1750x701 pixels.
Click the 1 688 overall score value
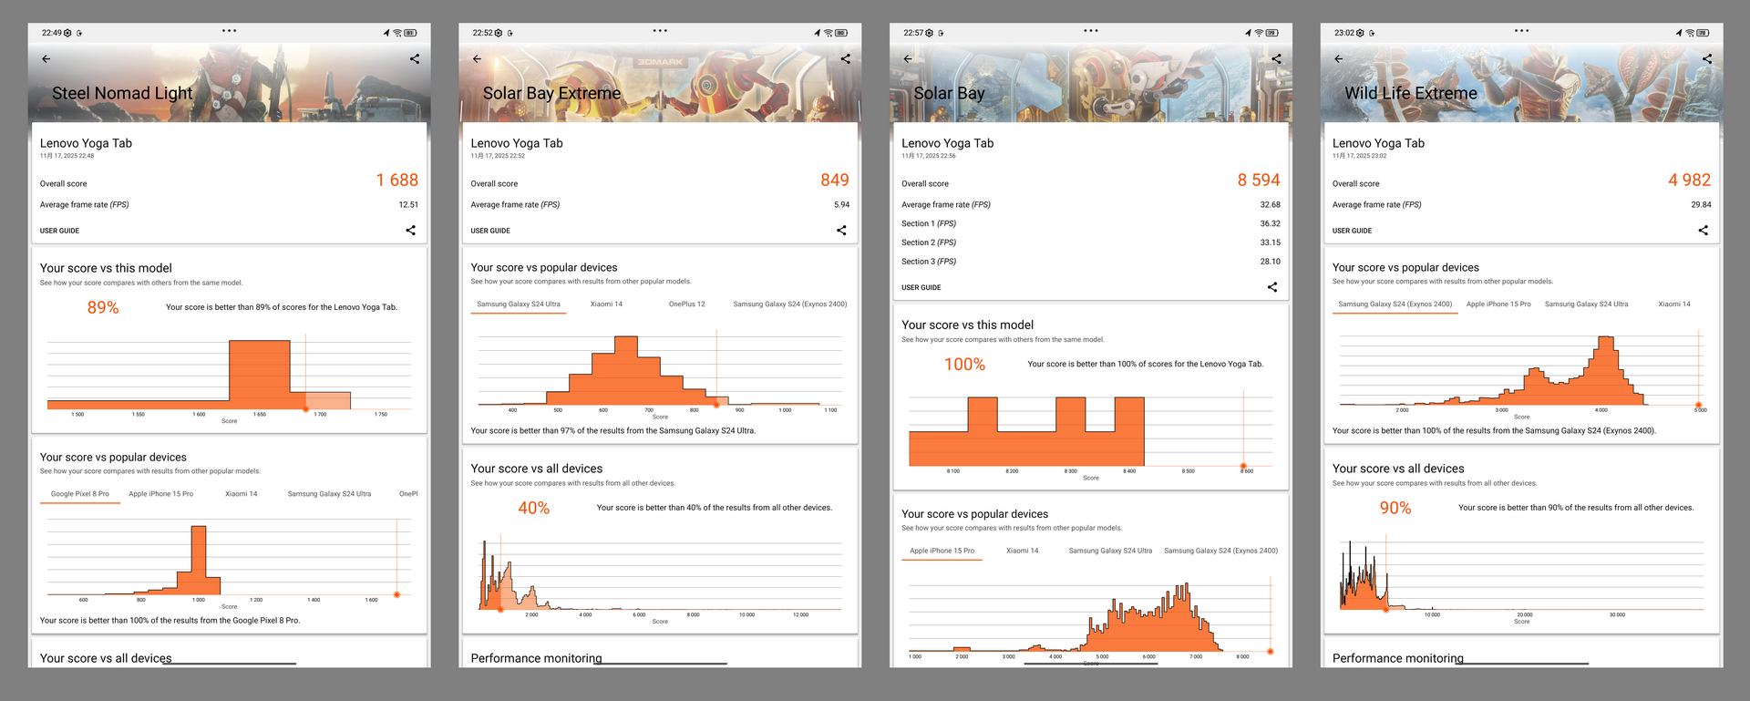pyautogui.click(x=397, y=180)
